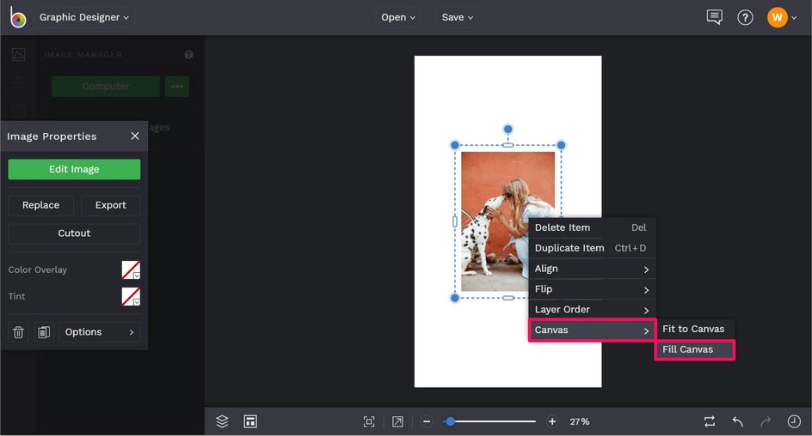The image size is (812, 436).
Task: Choose Fit to Canvas
Action: (694, 329)
